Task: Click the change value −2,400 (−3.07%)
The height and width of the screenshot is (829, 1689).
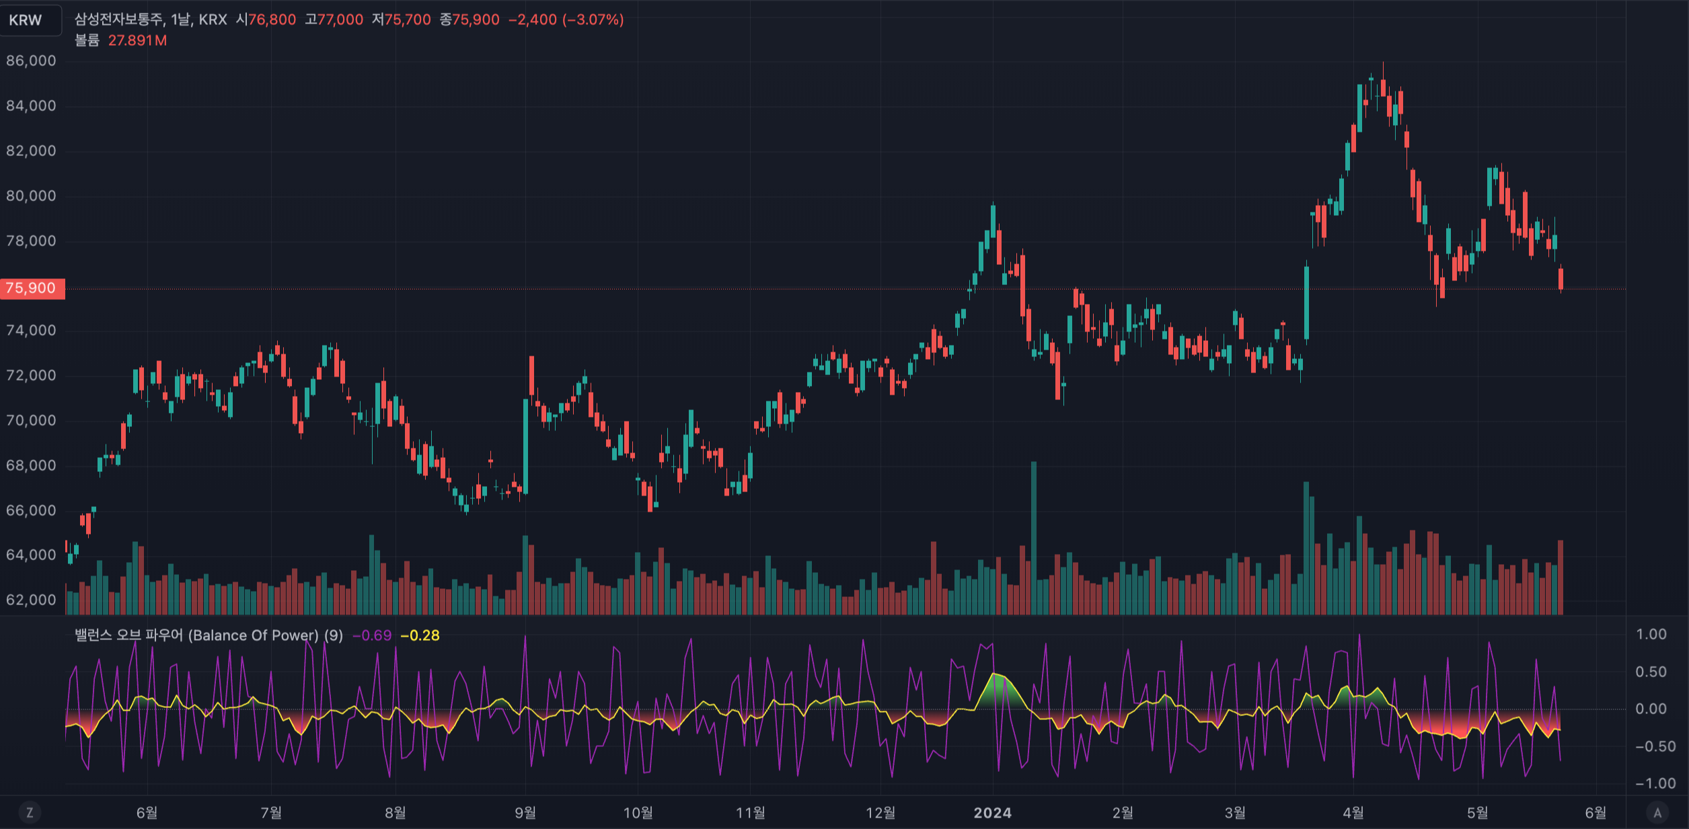Action: point(566,19)
